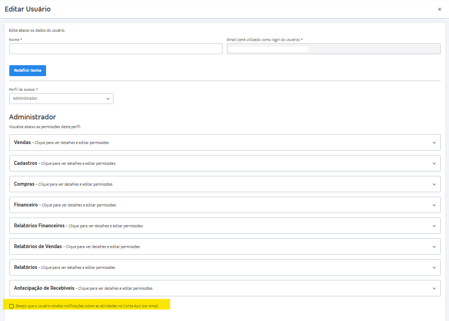The height and width of the screenshot is (321, 449).
Task: Click the Email login input field
Action: [333, 49]
